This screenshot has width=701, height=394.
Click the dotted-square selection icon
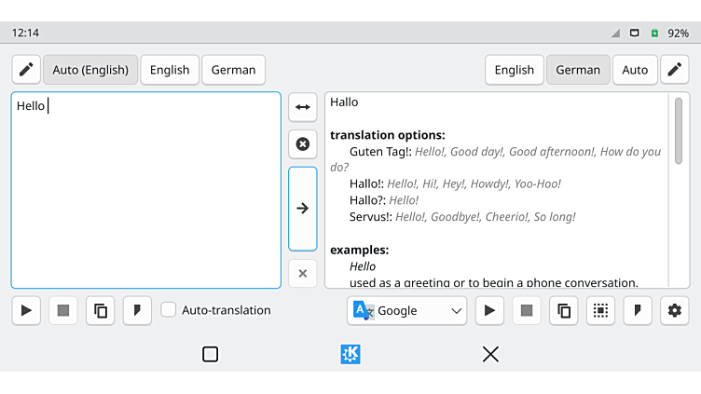tap(600, 310)
